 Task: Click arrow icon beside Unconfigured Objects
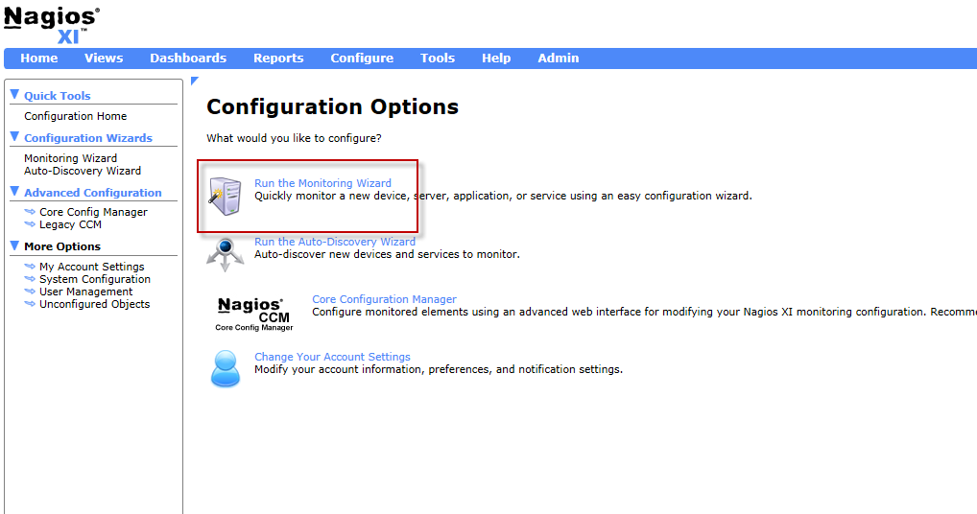(x=30, y=304)
